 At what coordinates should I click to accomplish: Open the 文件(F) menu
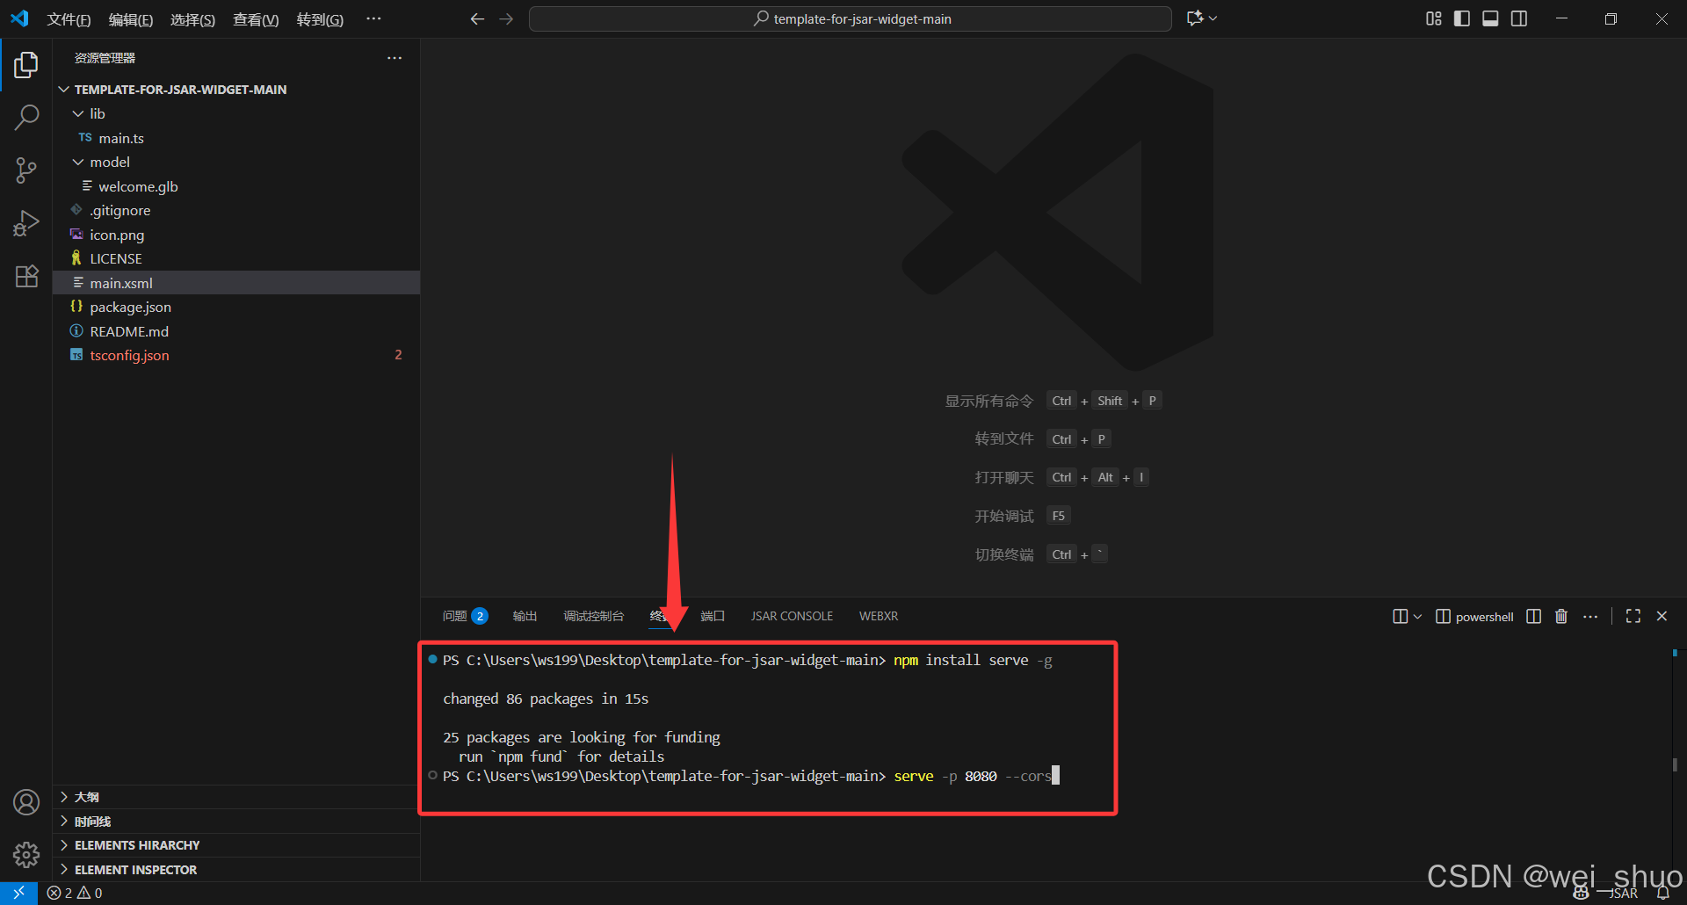click(69, 19)
